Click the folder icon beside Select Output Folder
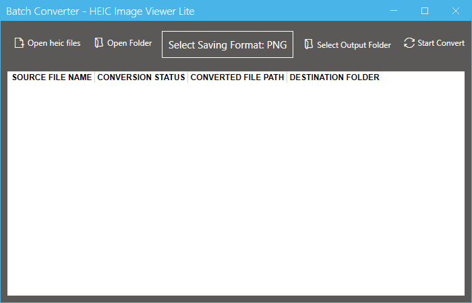 [309, 44]
